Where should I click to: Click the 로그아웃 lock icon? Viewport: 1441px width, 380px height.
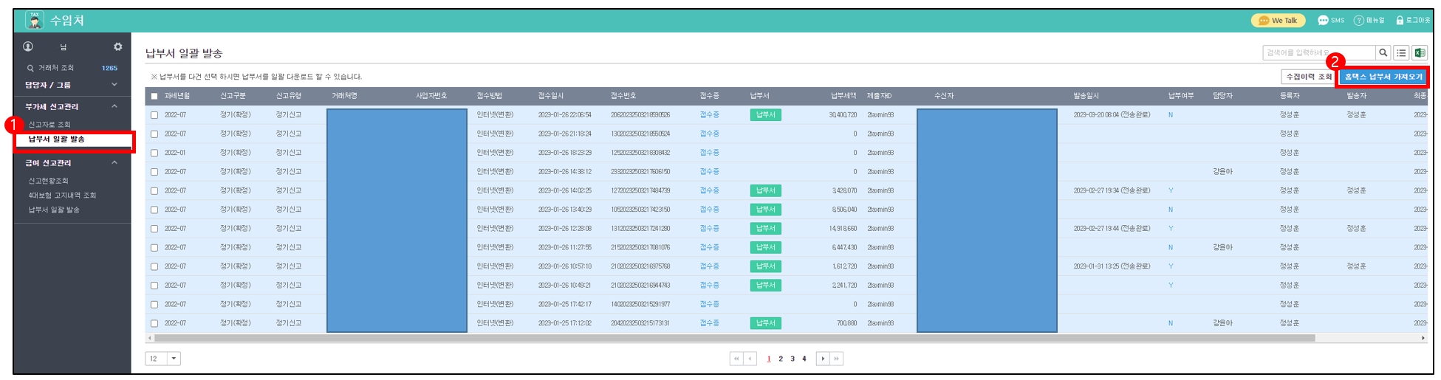[1400, 21]
